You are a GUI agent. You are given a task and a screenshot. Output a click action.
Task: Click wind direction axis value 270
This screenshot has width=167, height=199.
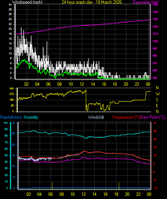[11, 94]
